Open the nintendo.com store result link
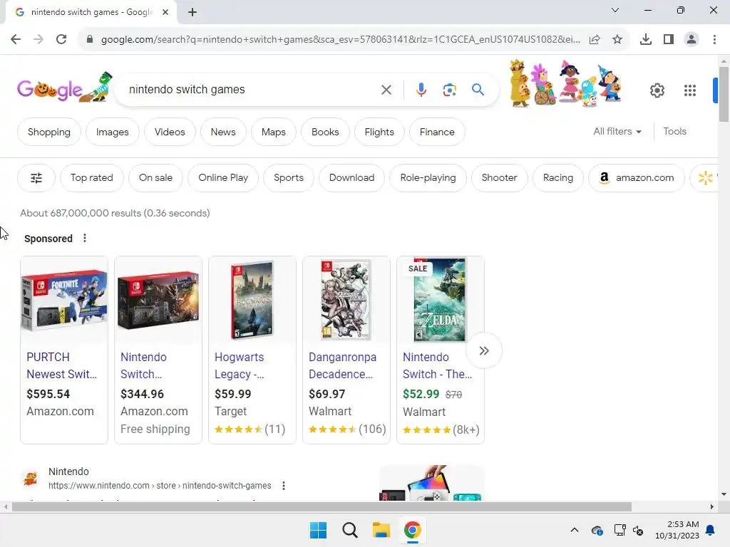The height and width of the screenshot is (547, 730). click(x=160, y=486)
